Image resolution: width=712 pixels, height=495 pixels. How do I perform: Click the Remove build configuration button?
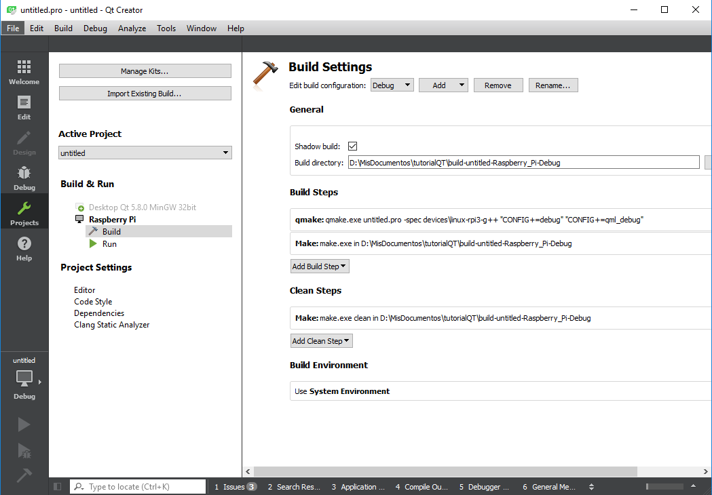pos(498,85)
